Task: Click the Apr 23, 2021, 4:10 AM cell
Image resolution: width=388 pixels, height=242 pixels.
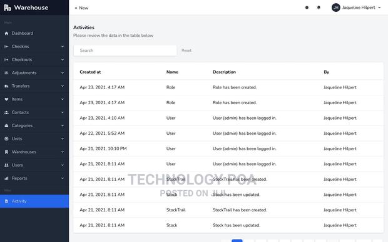Action: pos(102,118)
